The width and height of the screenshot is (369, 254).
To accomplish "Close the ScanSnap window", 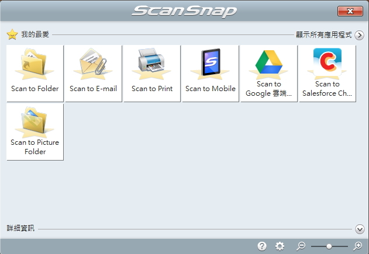I will [x=350, y=11].
